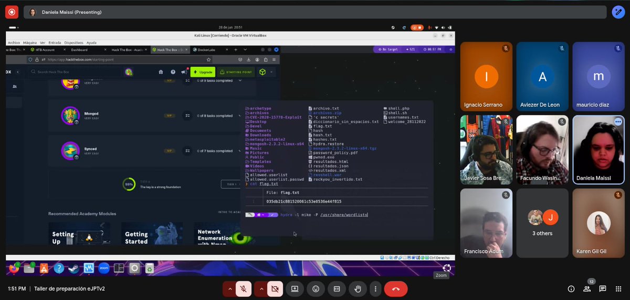Open Steam from the Ubuntu dock
630x300 pixels.
pyautogui.click(x=73, y=268)
